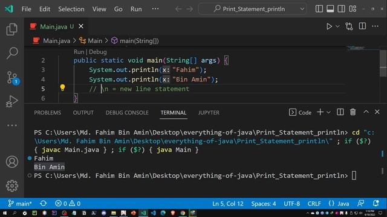The height and width of the screenshot is (217, 387).
Task: Close the bottom panel
Action: [x=377, y=112]
